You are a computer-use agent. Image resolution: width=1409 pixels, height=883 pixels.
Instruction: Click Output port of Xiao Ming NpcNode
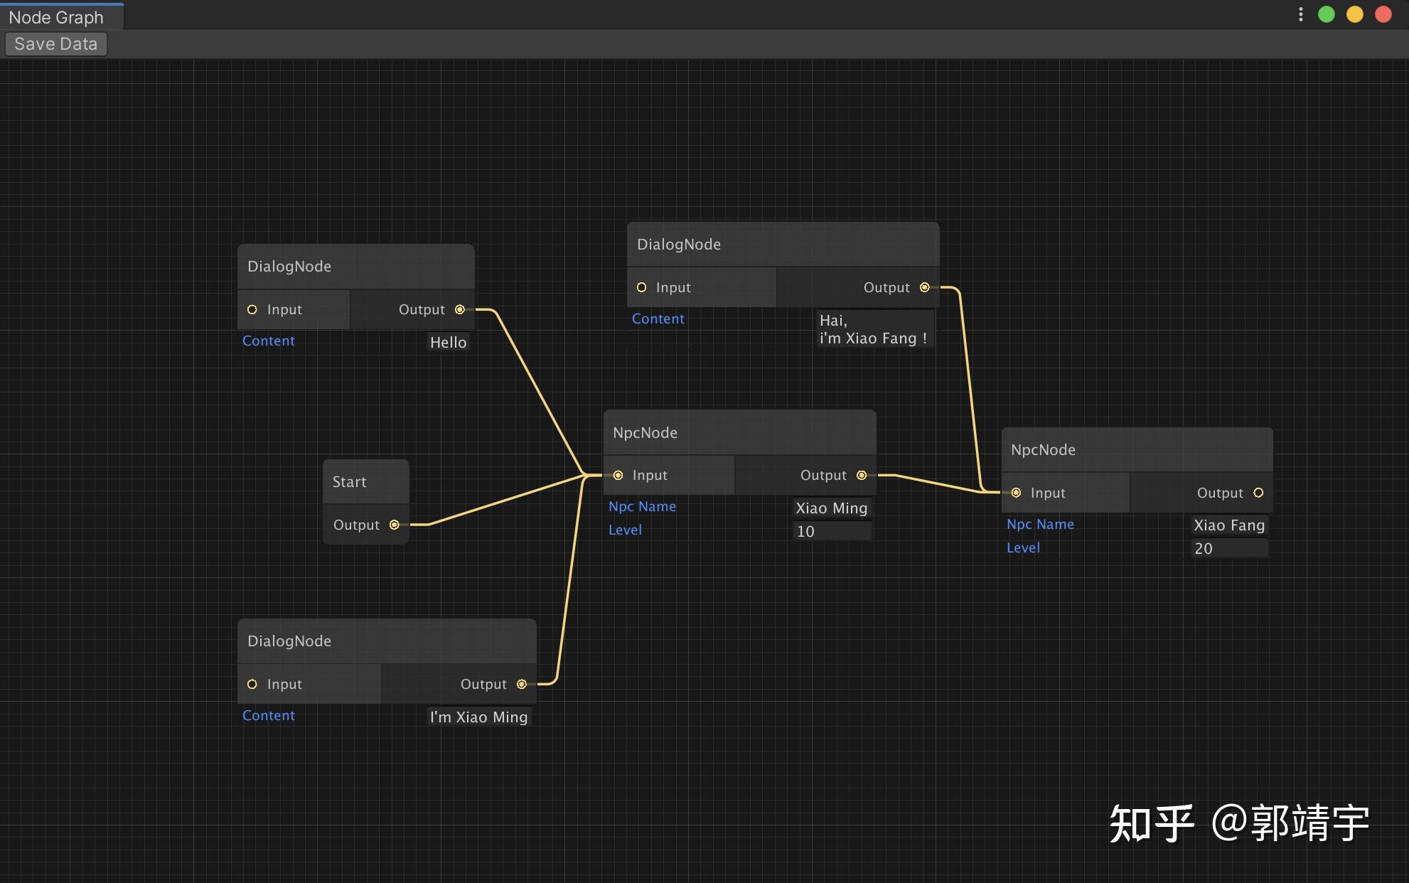tap(862, 475)
